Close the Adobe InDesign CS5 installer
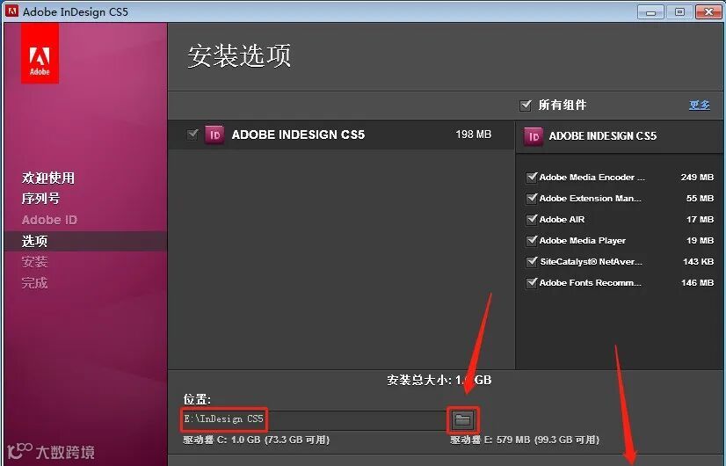 tap(708, 12)
